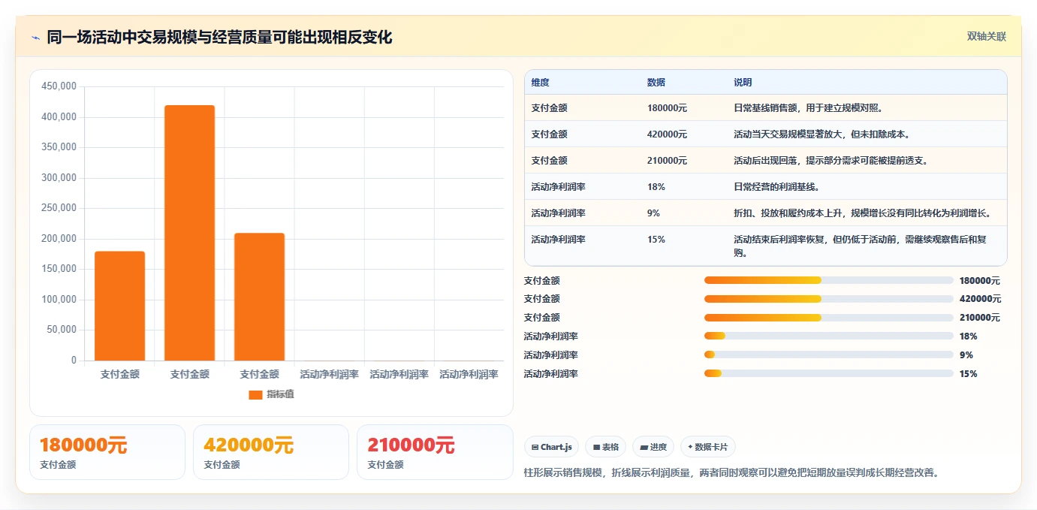Click the 说明 table column header
This screenshot has width=1037, height=510.
pyautogui.click(x=743, y=83)
